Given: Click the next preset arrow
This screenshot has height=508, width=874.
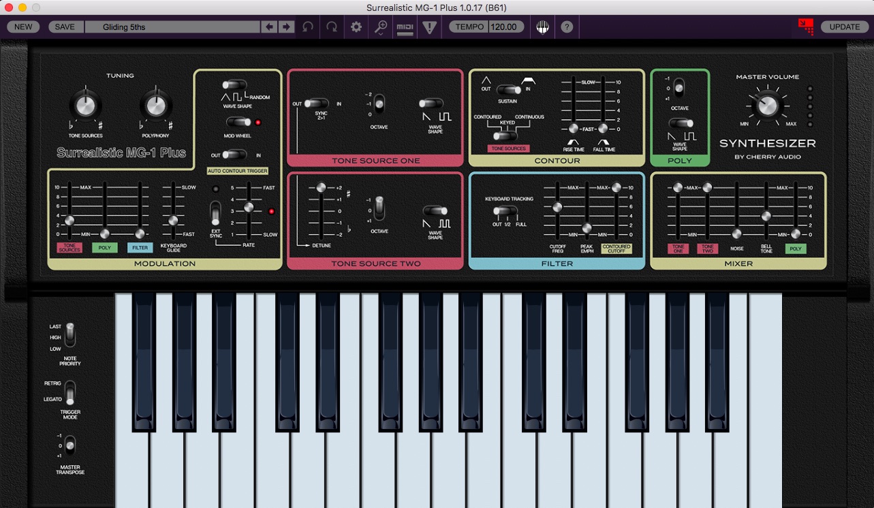Looking at the screenshot, I should (287, 27).
